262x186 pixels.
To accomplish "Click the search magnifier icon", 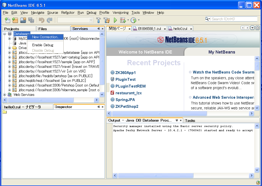I will coord(207,19).
